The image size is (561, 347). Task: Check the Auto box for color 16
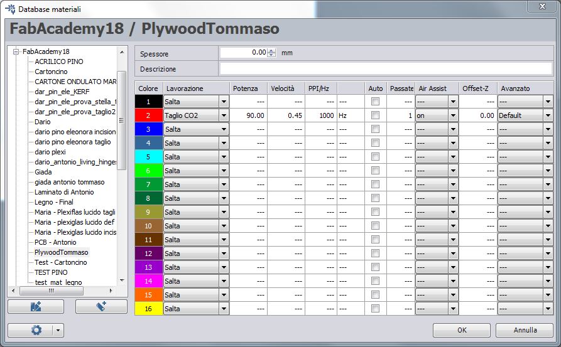[x=375, y=309]
